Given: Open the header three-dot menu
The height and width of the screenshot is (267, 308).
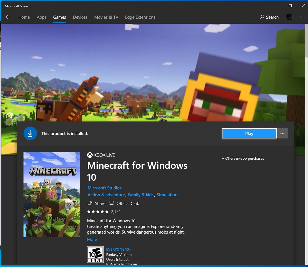Looking at the screenshot, I should [303, 16].
